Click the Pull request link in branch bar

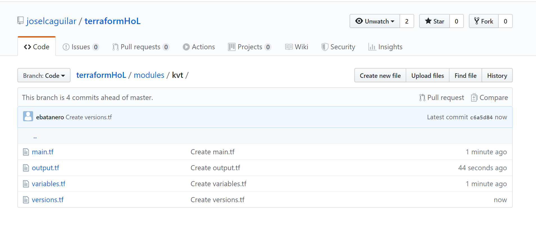point(441,97)
